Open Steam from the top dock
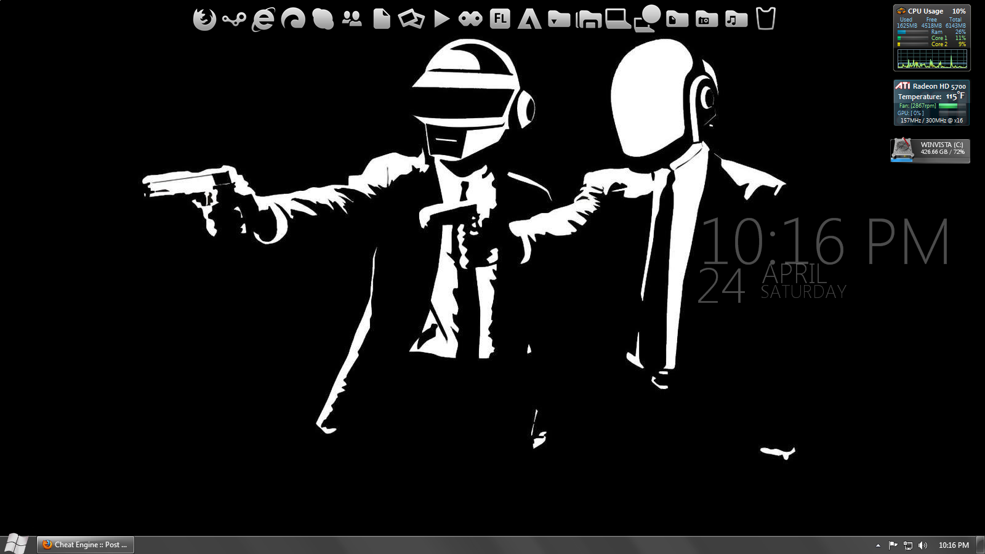The height and width of the screenshot is (554, 985). coord(234,20)
